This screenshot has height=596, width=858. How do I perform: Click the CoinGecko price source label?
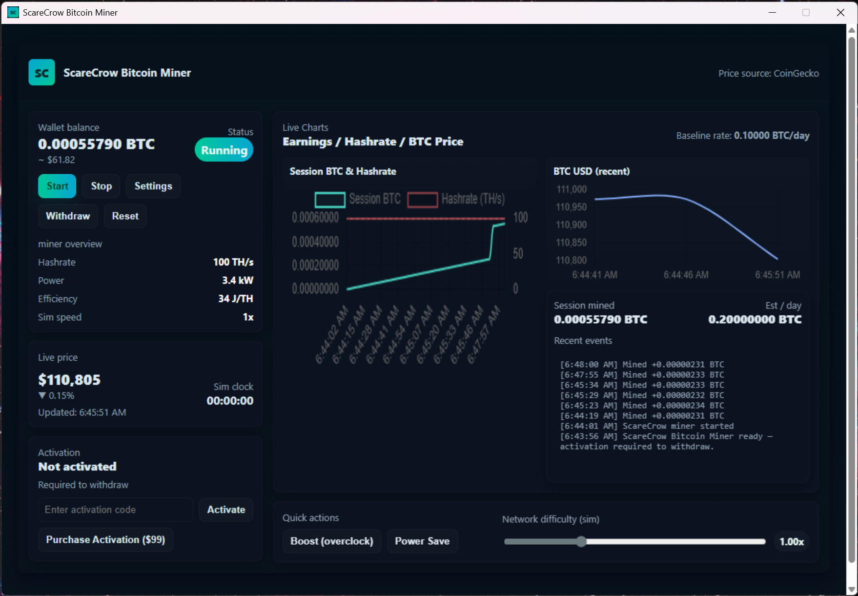(x=769, y=73)
